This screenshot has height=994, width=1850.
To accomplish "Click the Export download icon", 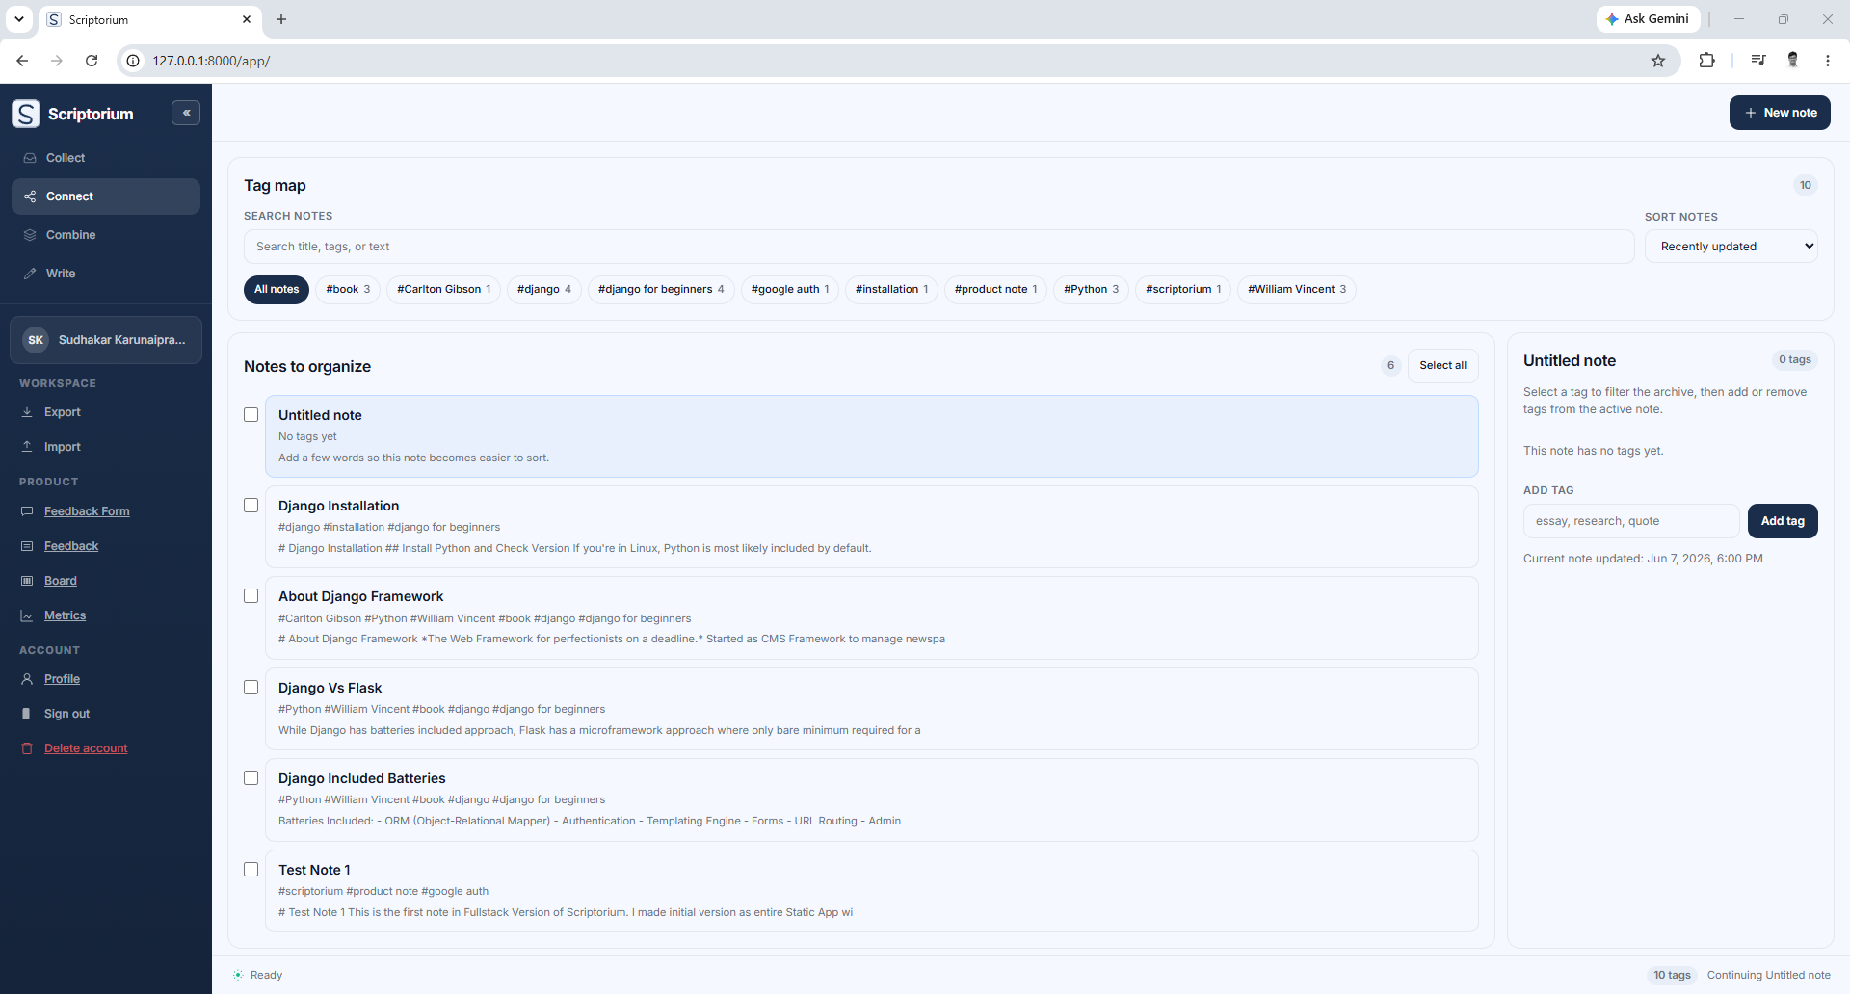I will (x=27, y=412).
